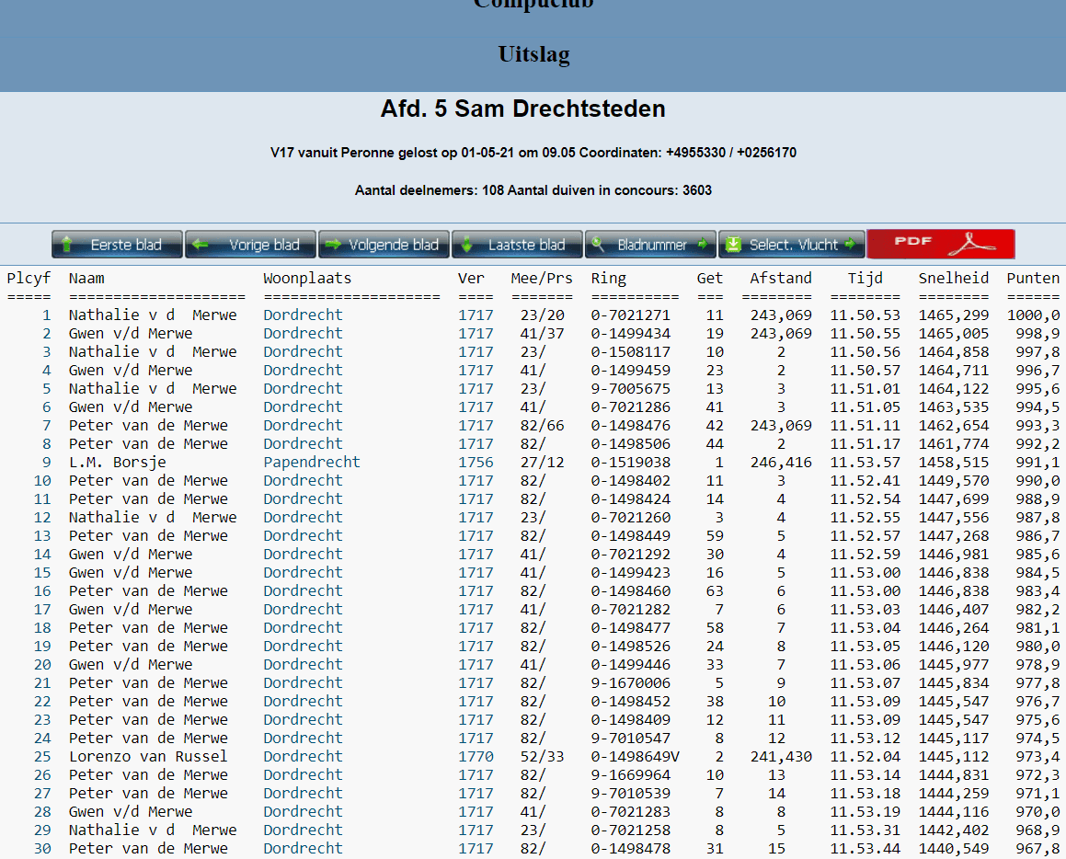
Task: Click the green up arrow icon on Eerste blad
Action: tap(67, 245)
